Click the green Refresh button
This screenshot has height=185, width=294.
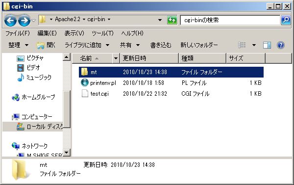(x=172, y=20)
